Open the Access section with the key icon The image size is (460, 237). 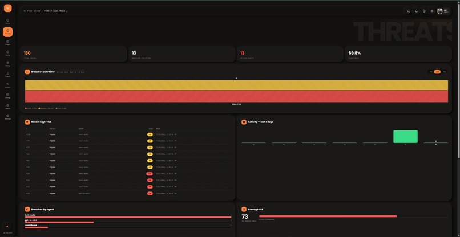[x=7, y=85]
